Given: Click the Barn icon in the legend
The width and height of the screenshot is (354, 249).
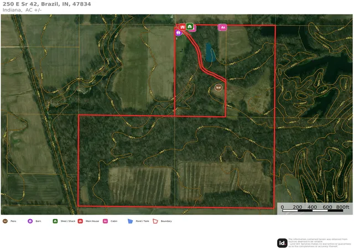Looking at the screenshot, I should pyautogui.click(x=30, y=221).
